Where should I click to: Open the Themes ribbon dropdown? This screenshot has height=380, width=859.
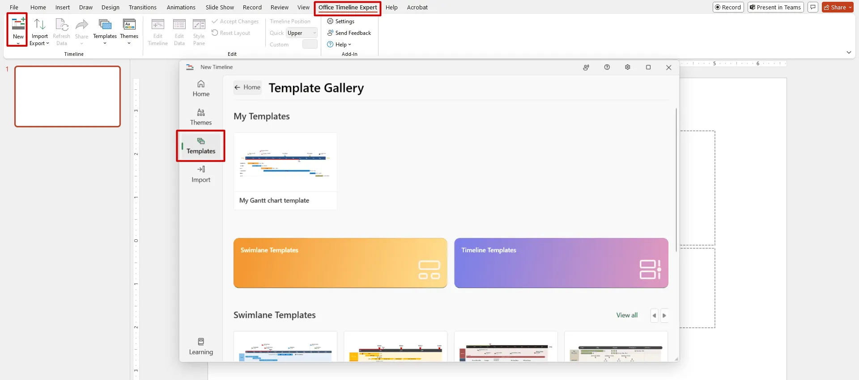pyautogui.click(x=129, y=31)
